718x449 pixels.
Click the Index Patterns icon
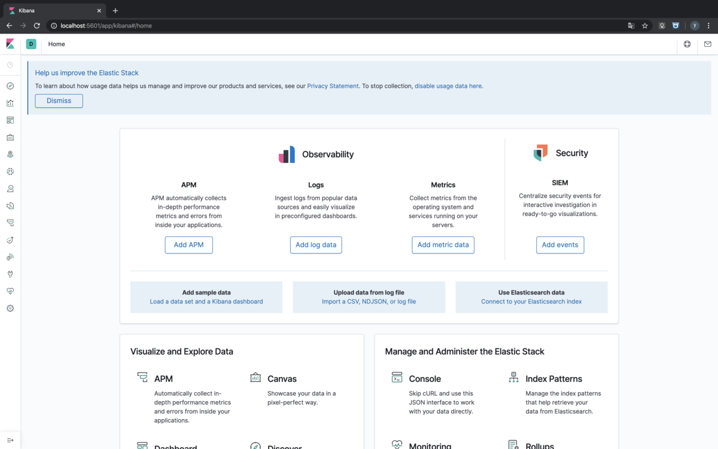513,377
